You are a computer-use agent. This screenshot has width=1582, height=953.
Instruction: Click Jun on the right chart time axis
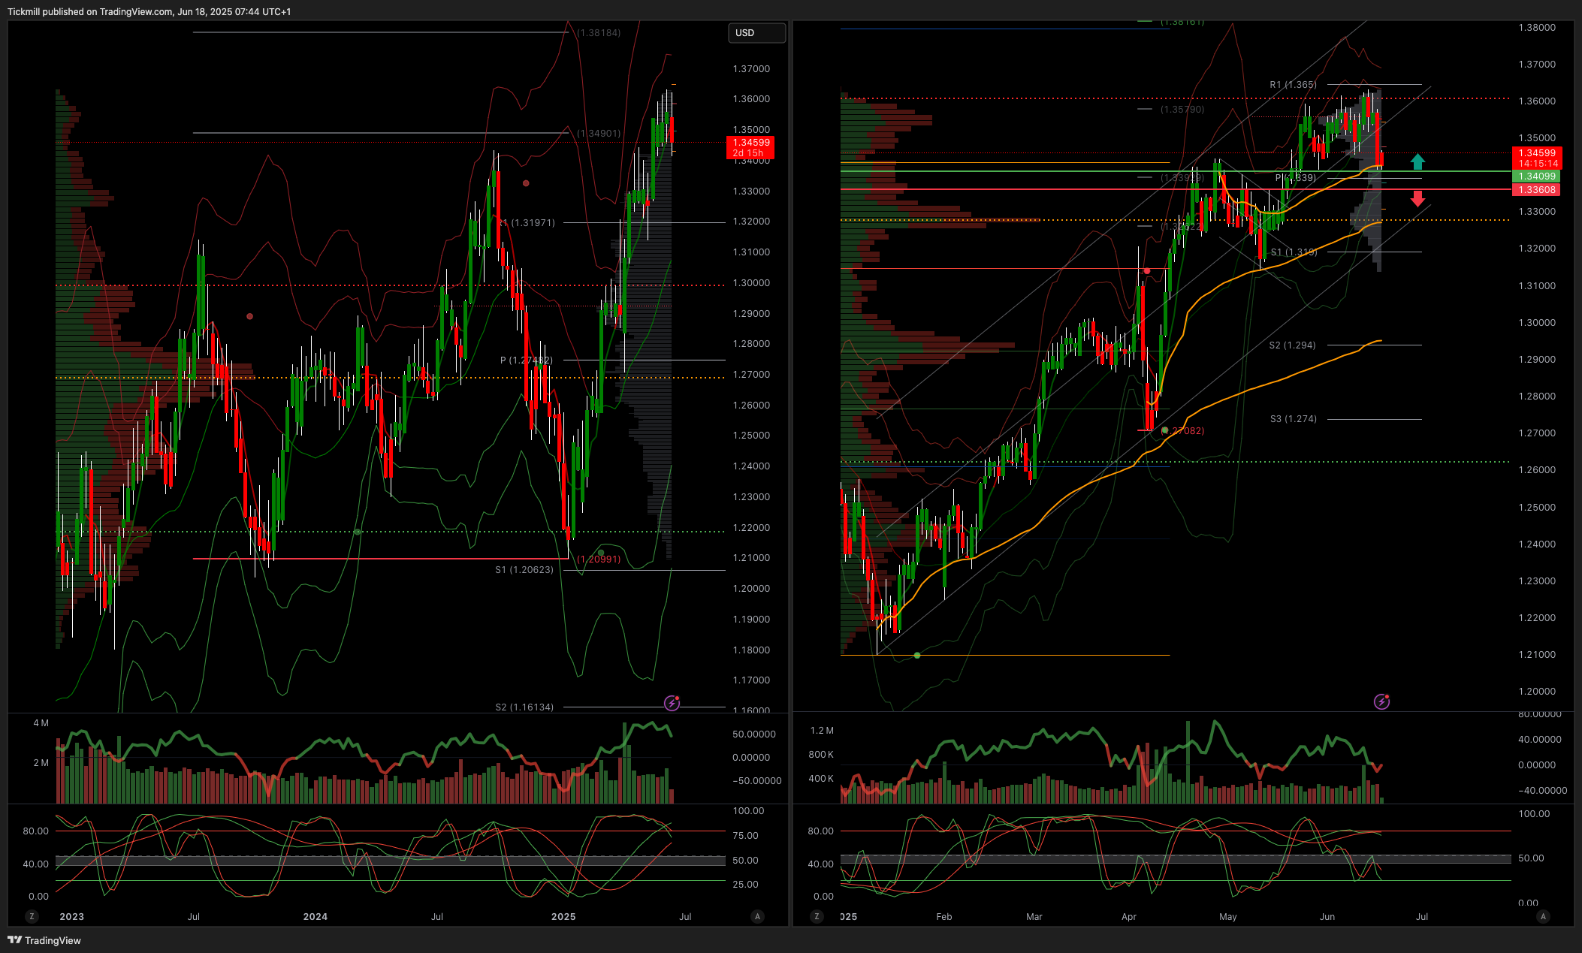pos(1327,917)
